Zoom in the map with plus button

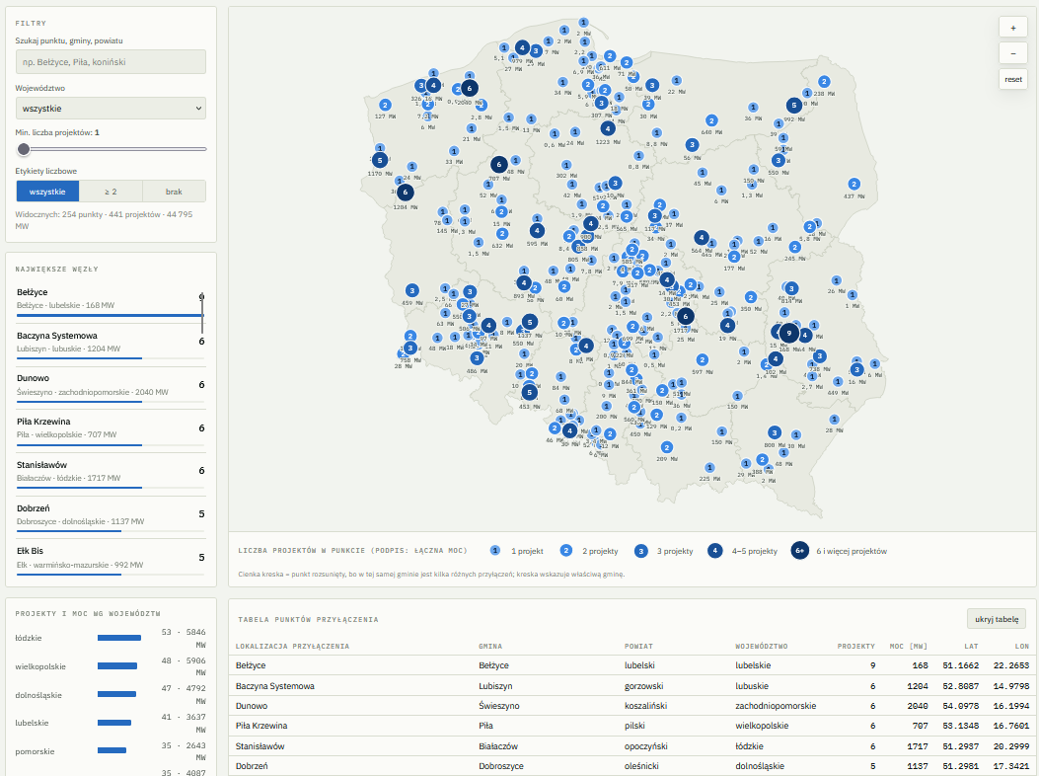(x=1012, y=28)
